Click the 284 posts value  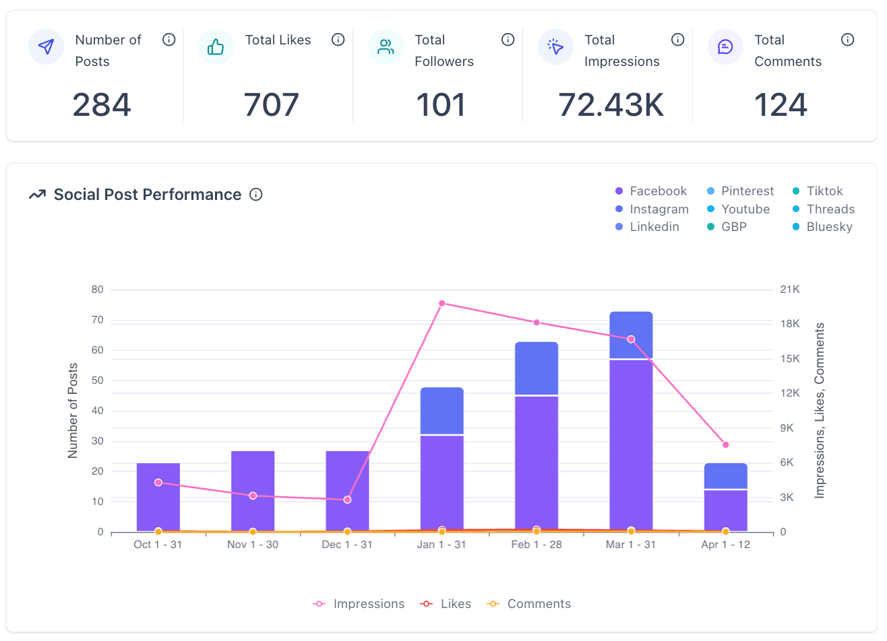point(102,105)
